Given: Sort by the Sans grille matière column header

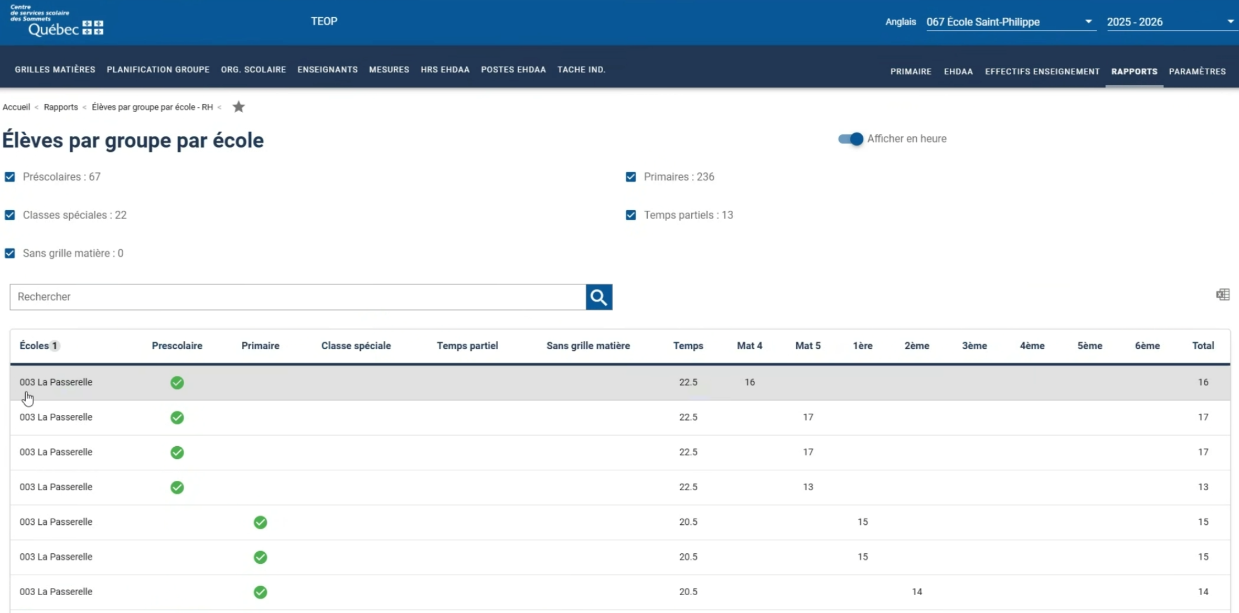Looking at the screenshot, I should (588, 346).
